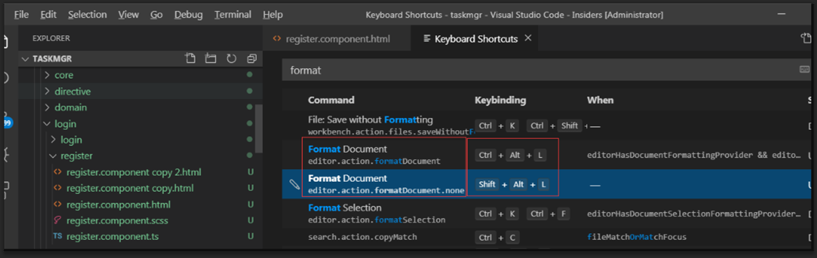Open the Go menu
The image size is (817, 258).
point(157,14)
